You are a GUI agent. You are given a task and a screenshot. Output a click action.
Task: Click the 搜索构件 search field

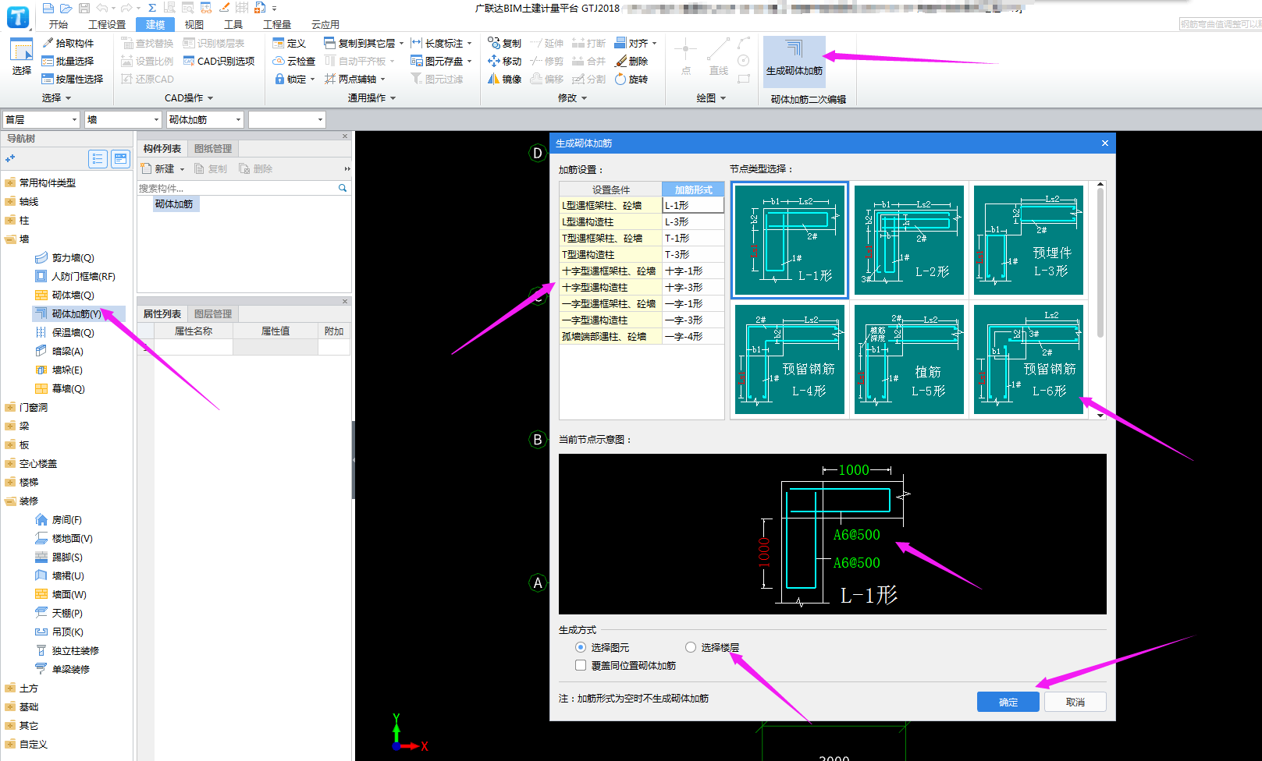237,188
